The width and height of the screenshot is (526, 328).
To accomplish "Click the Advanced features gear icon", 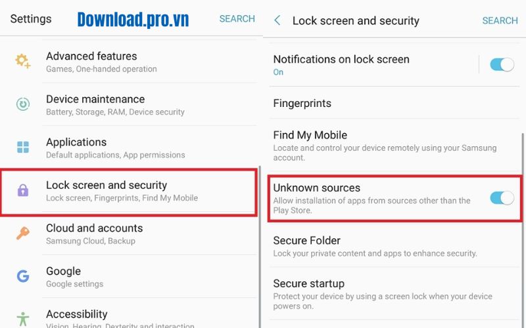I will pos(23,62).
